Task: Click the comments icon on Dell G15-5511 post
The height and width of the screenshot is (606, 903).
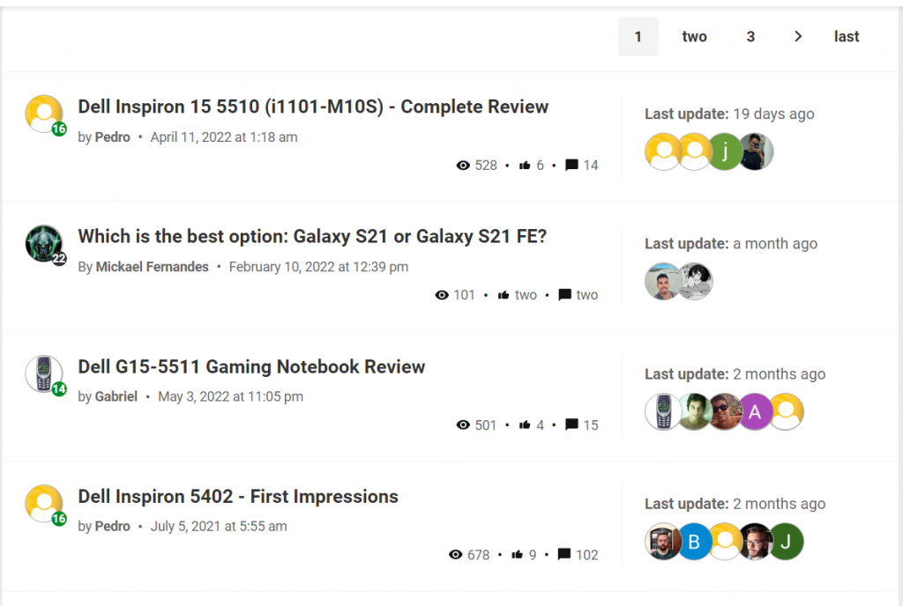Action: pyautogui.click(x=571, y=425)
